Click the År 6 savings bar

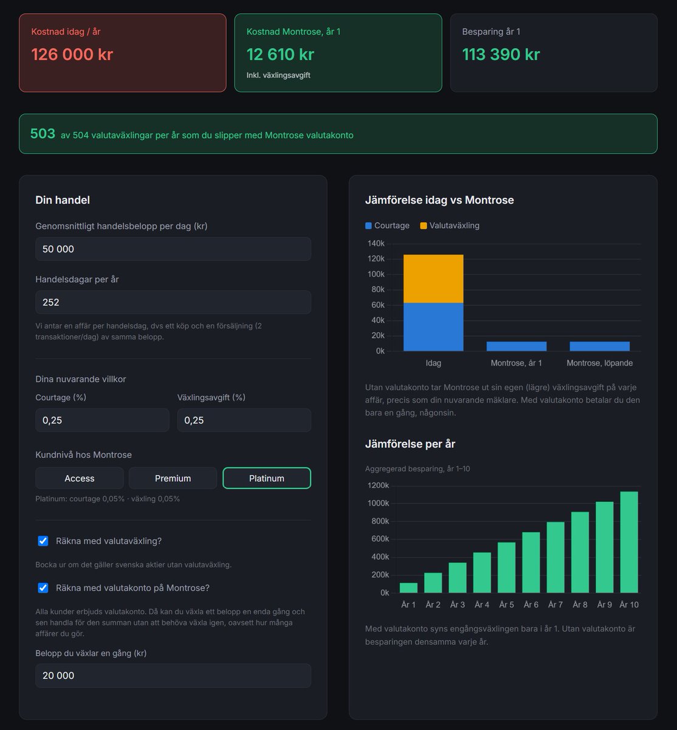(531, 563)
